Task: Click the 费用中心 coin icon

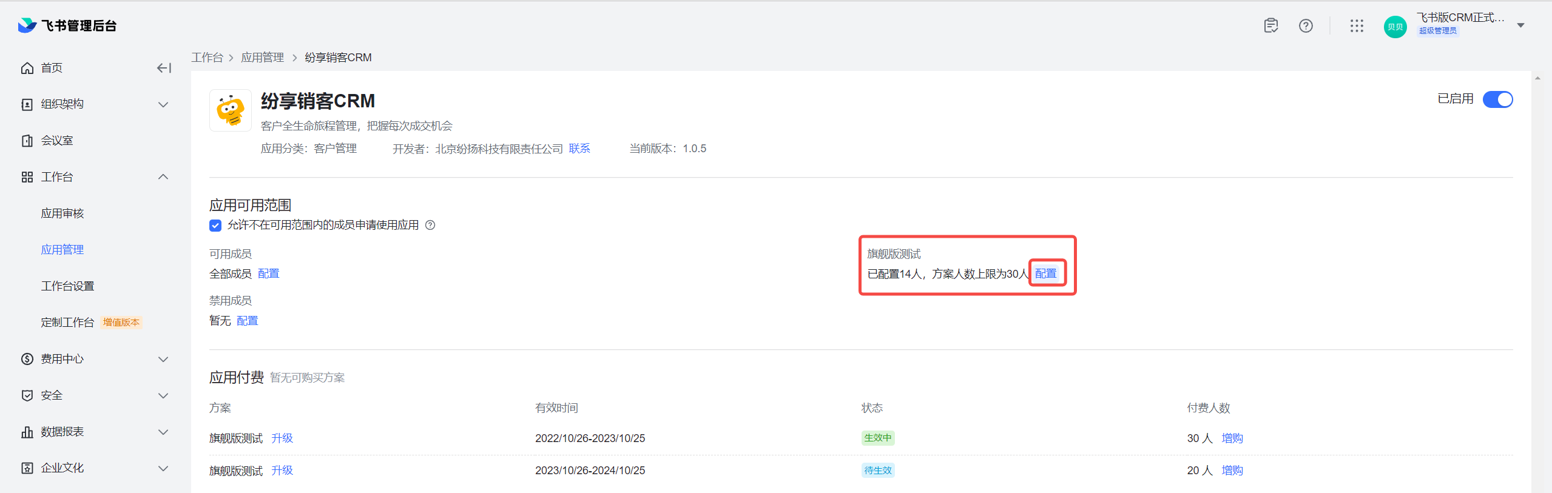Action: 27,359
